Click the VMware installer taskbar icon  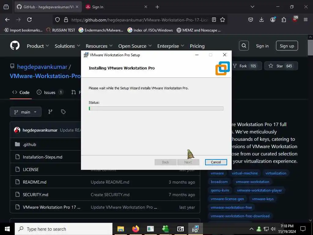pyautogui.click(x=195, y=229)
